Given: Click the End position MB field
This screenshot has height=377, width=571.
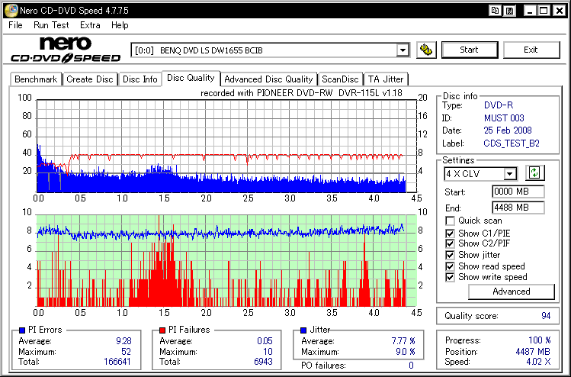Looking at the screenshot, I should tap(518, 208).
